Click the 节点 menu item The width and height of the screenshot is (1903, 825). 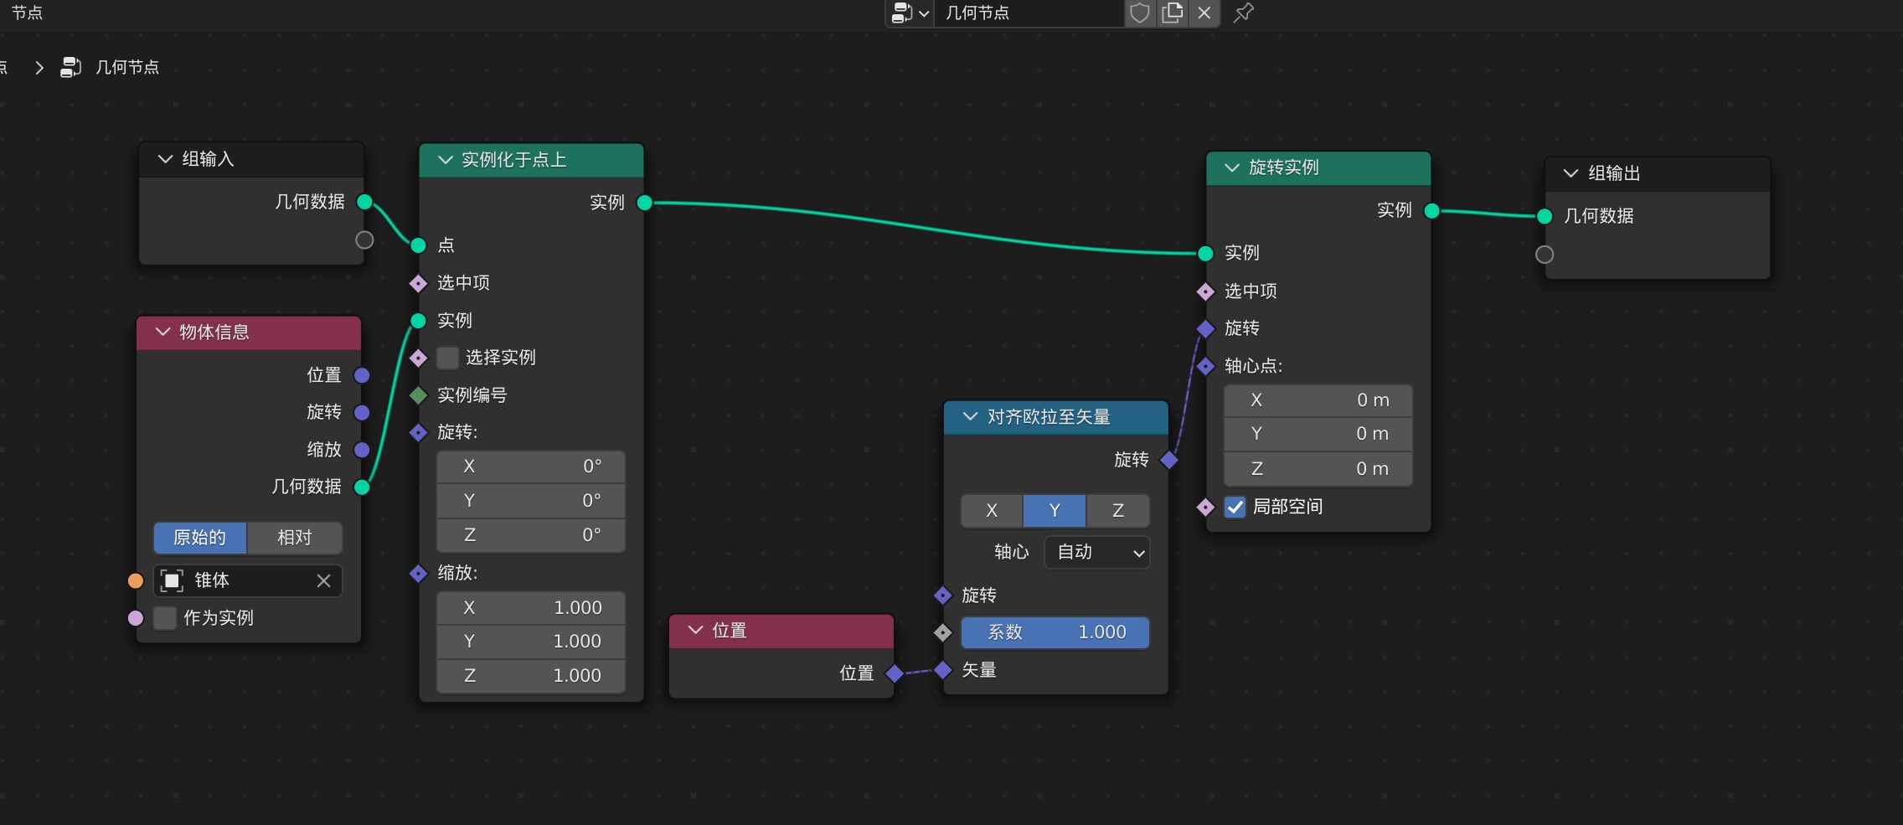27,13
